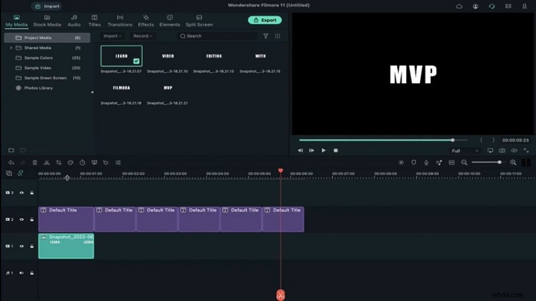The height and width of the screenshot is (301, 536).
Task: Toggle visibility of video track 1
Action: tap(21, 246)
